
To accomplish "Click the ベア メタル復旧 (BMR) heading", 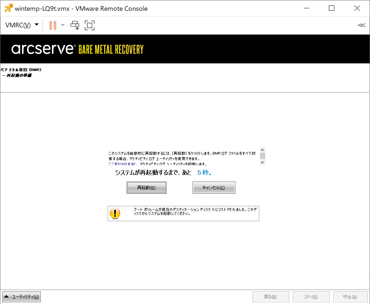I will coord(21,70).
